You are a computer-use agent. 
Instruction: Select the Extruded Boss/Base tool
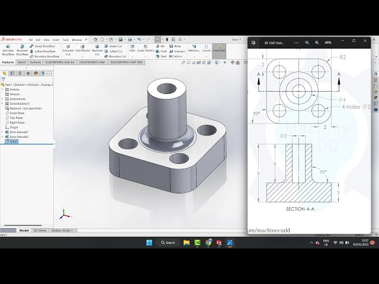[x=8, y=50]
